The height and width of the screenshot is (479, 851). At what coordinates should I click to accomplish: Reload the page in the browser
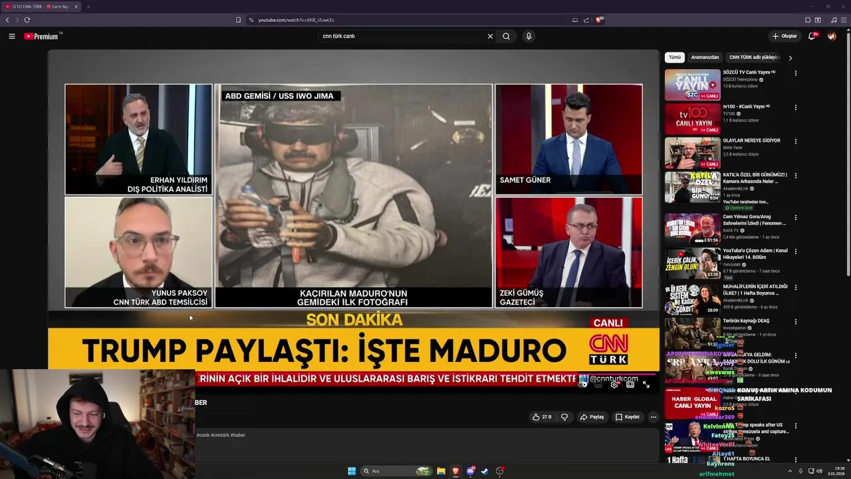coord(27,20)
